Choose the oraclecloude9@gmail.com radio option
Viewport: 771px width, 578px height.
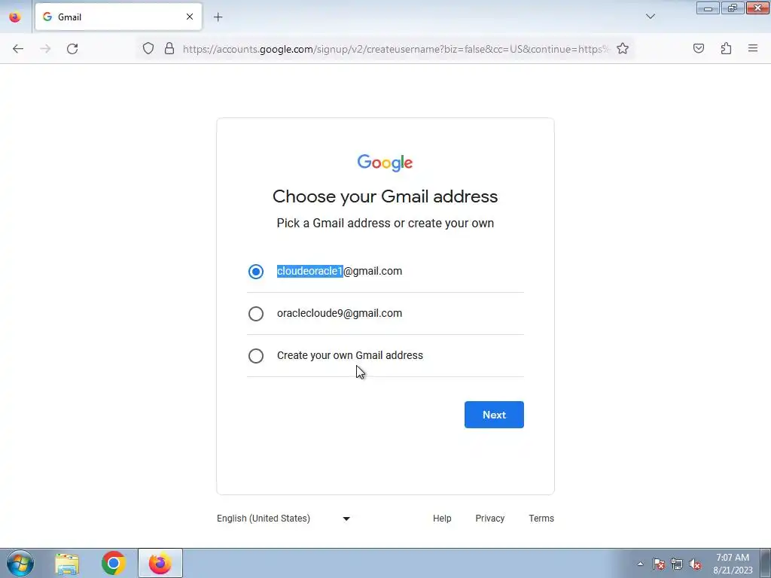tap(256, 314)
